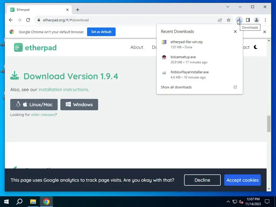This screenshot has height=207, width=276.
Task: Click the scrollbar up arrow
Action: (x=269, y=40)
